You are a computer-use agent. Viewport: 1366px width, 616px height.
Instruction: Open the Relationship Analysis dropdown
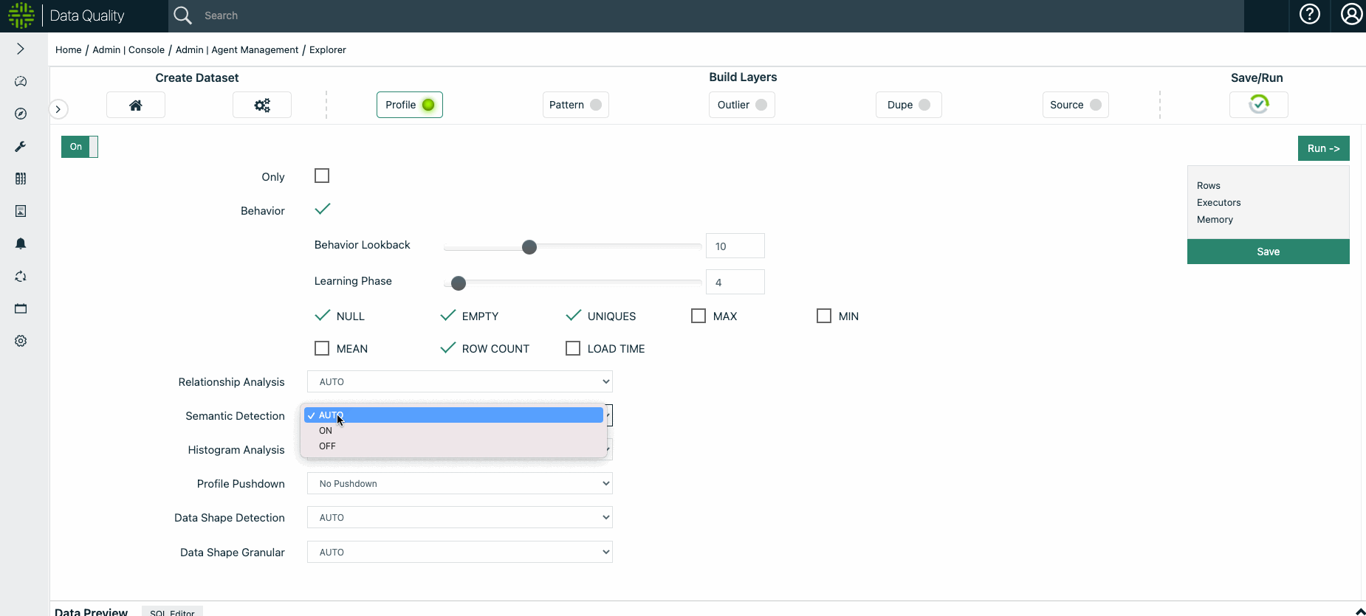[459, 381]
